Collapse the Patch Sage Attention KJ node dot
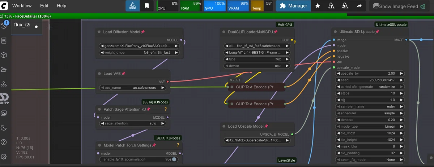434x167 pixels. point(99,109)
